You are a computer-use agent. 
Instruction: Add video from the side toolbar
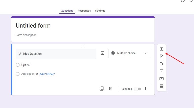pyautogui.click(x=161, y=79)
